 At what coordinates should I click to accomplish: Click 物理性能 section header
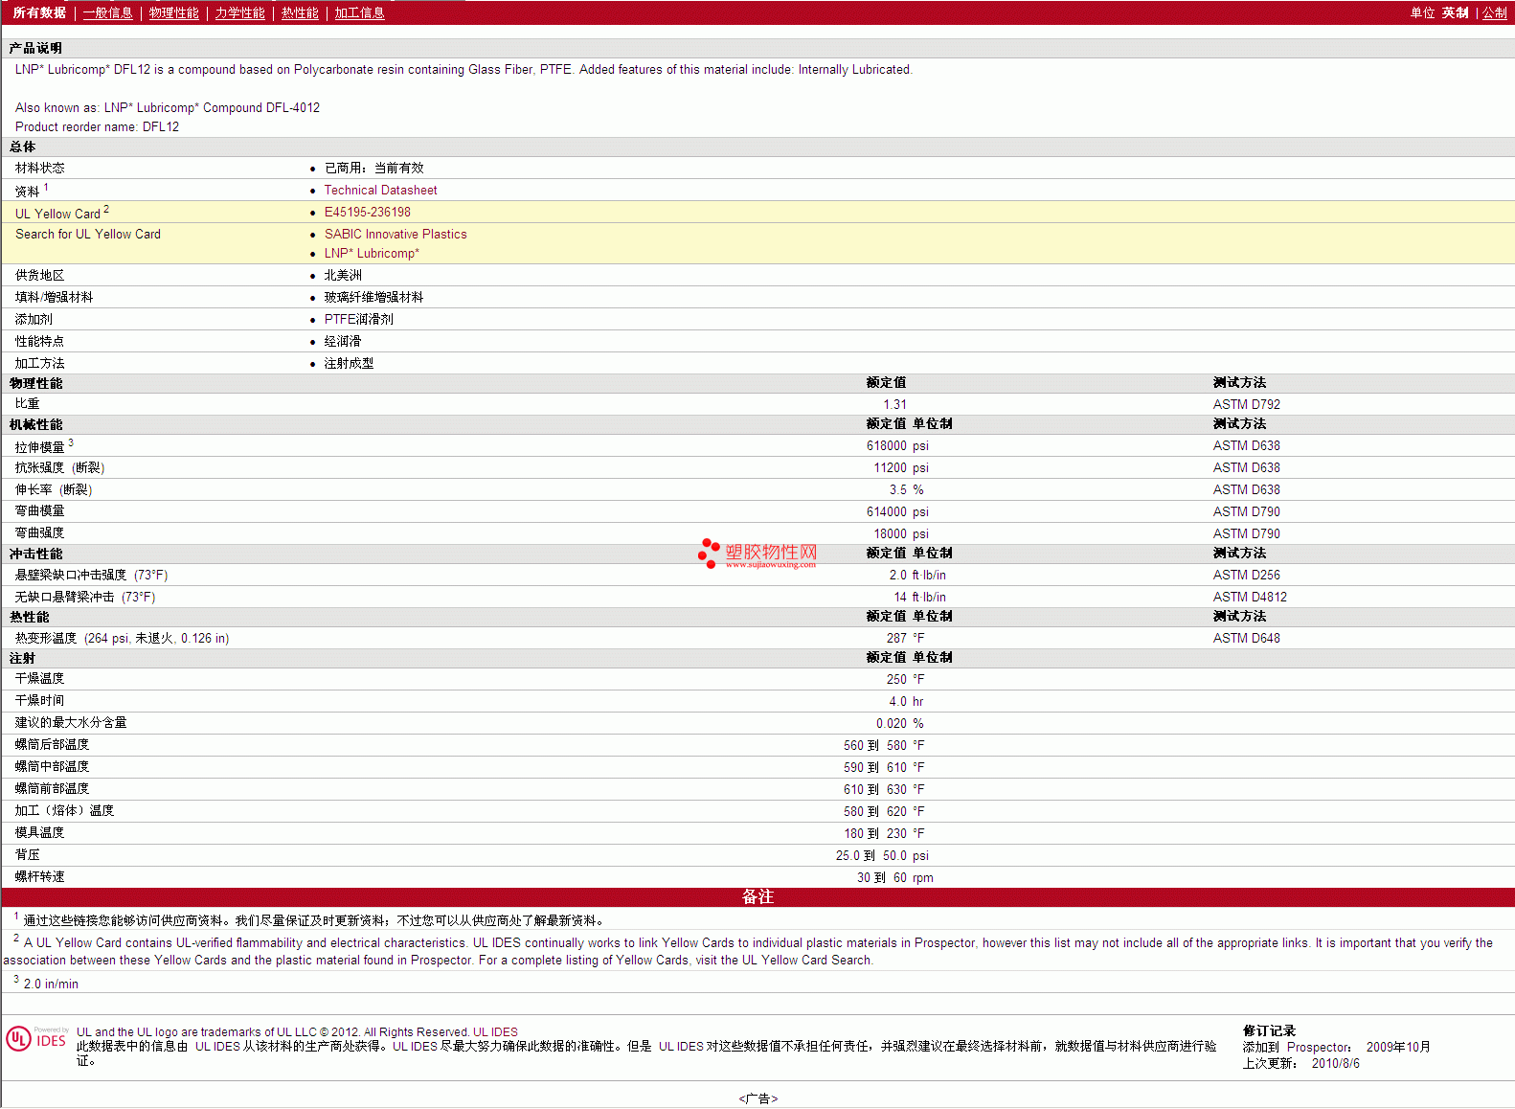pos(35,383)
